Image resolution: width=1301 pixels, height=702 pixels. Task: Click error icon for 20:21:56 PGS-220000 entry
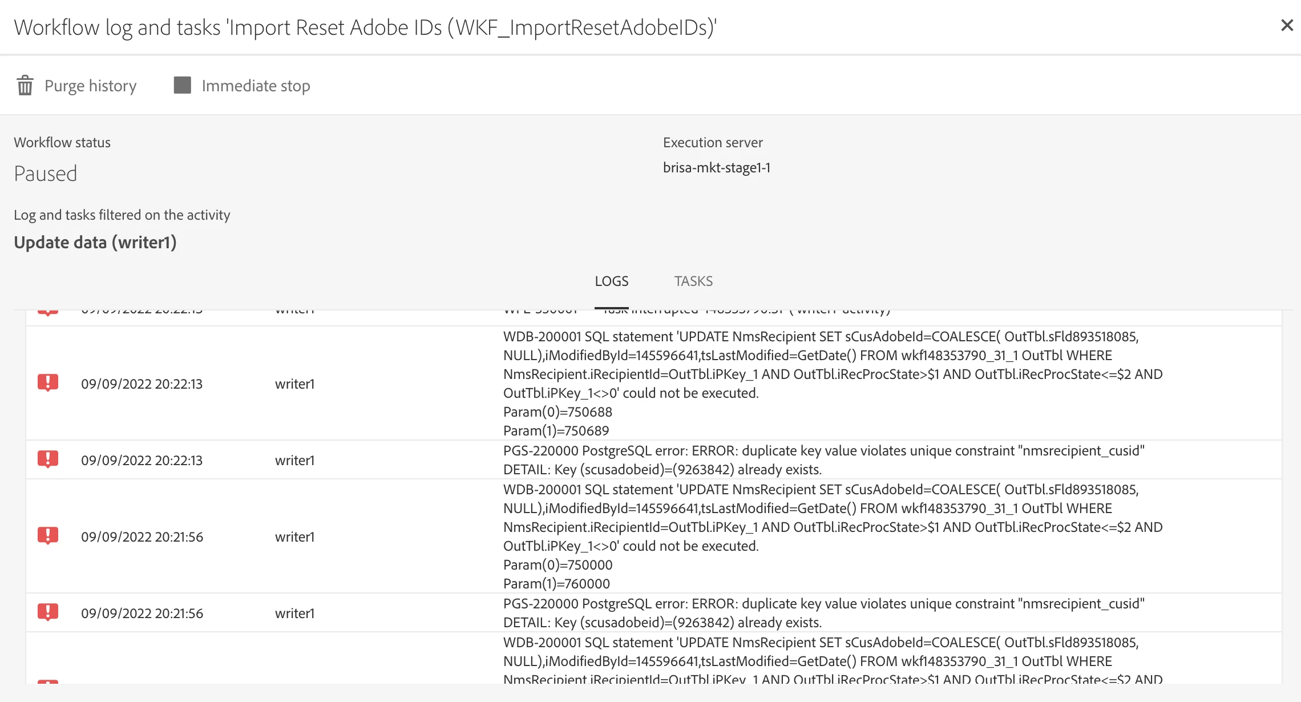48,612
